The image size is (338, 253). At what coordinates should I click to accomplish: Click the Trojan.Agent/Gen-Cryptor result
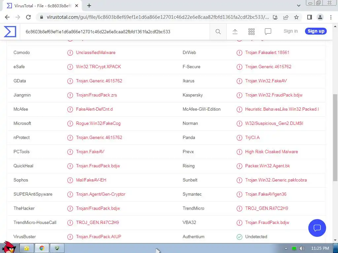[x=100, y=194]
